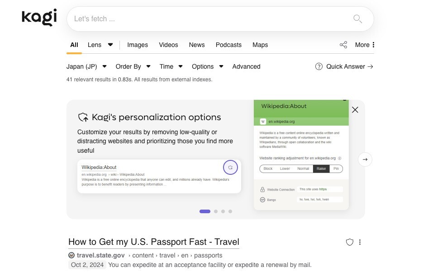Viewport: 442px width, 276px height.
Task: Expand the Japan (JP) region dropdown
Action: coord(86,66)
